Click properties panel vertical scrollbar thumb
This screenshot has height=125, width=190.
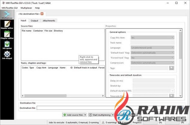(180, 46)
